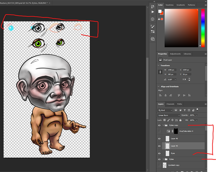Open the Color panel menu

pos(206,5)
